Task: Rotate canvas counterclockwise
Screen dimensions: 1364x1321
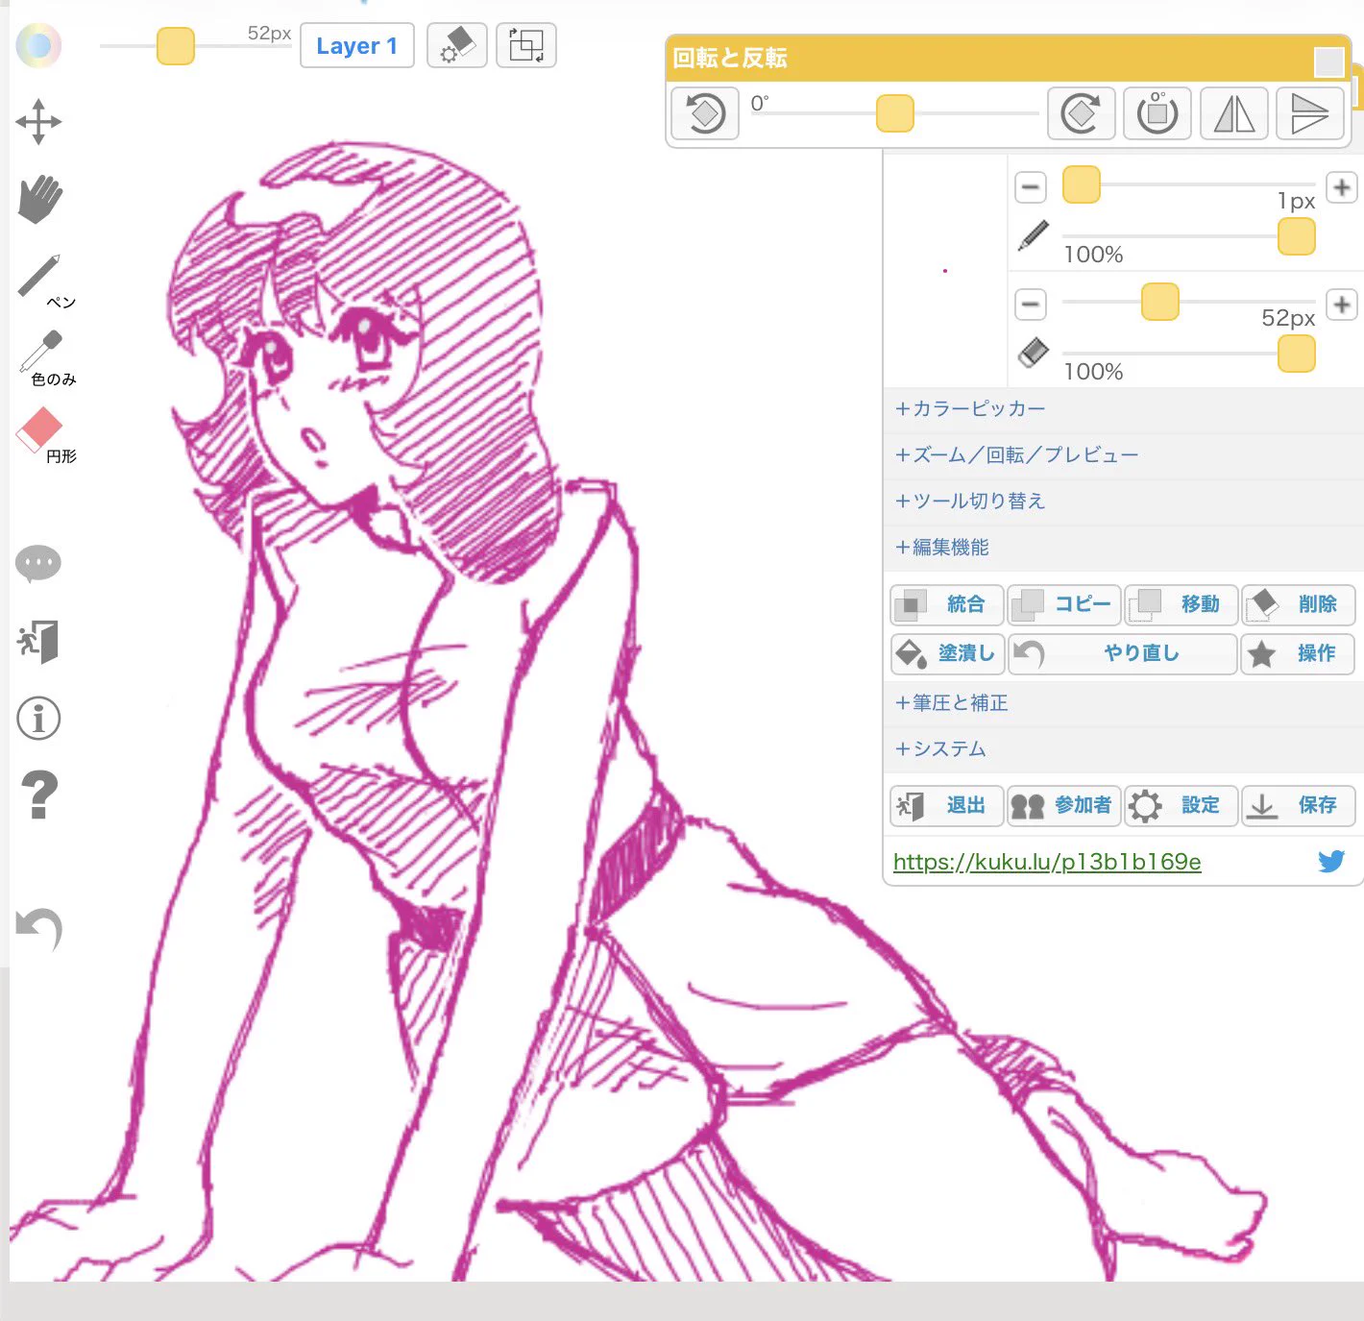Action: coord(705,113)
